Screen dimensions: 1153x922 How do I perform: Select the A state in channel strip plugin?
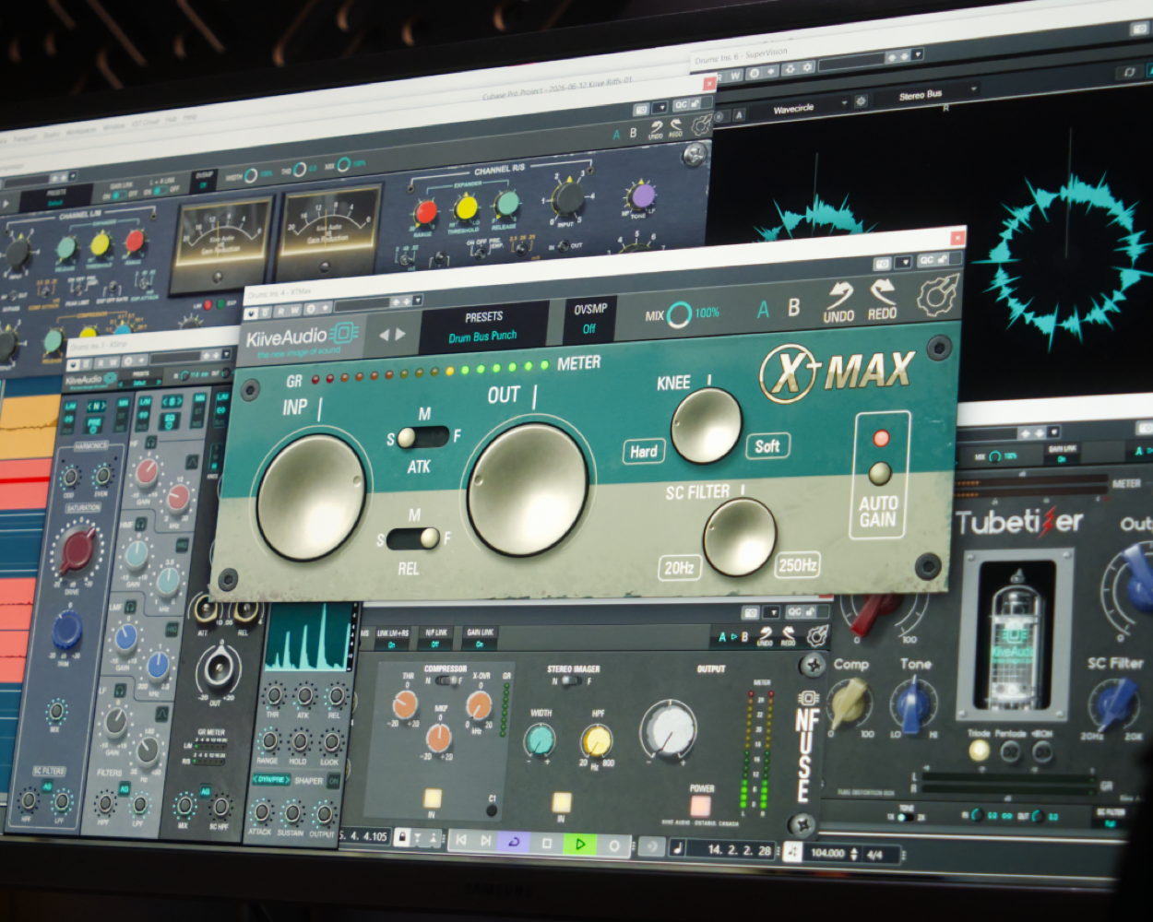617,136
